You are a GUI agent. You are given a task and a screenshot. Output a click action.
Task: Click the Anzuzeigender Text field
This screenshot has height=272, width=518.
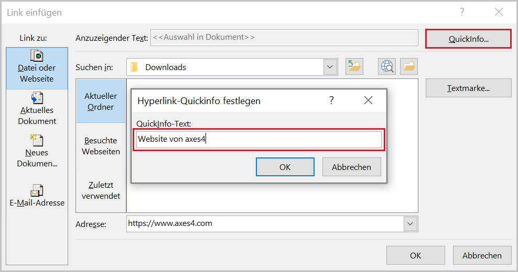(x=285, y=38)
